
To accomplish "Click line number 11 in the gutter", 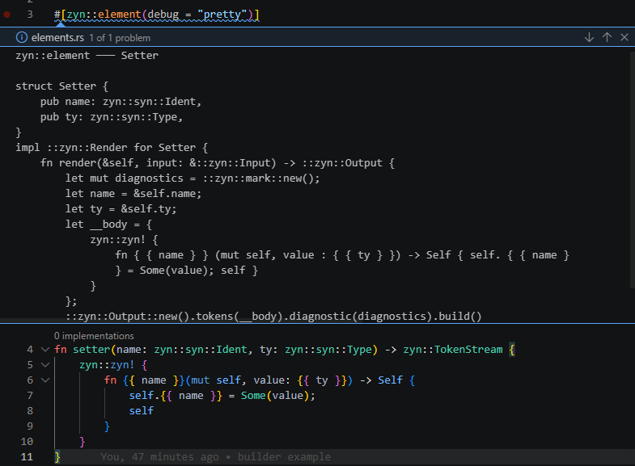I will pos(27,456).
